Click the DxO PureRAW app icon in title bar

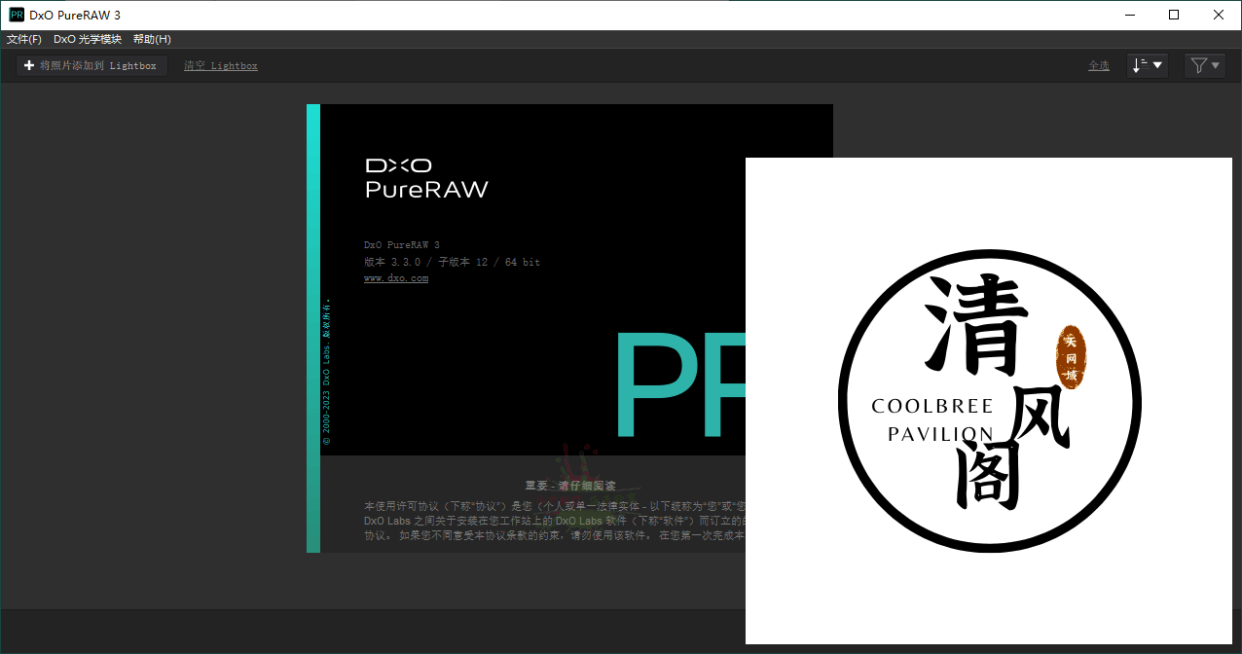click(16, 15)
